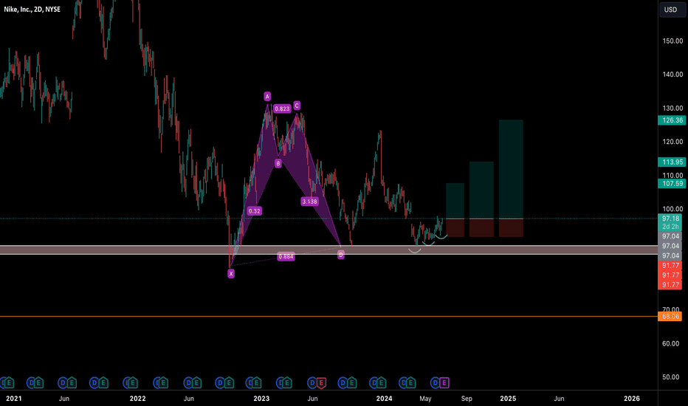Click the purple E upcoming earnings marker
Image resolution: width=688 pixels, height=406 pixels.
tap(444, 382)
